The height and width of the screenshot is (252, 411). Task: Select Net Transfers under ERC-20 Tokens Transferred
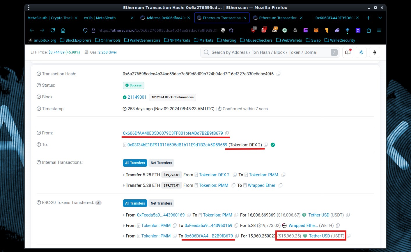[x=161, y=203]
